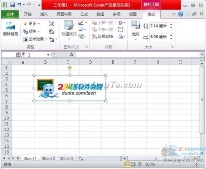Switch to Page Break Preview

pos(139,164)
